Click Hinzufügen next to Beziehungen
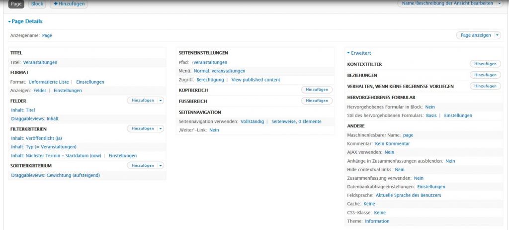This screenshot has width=509, height=230. (485, 75)
